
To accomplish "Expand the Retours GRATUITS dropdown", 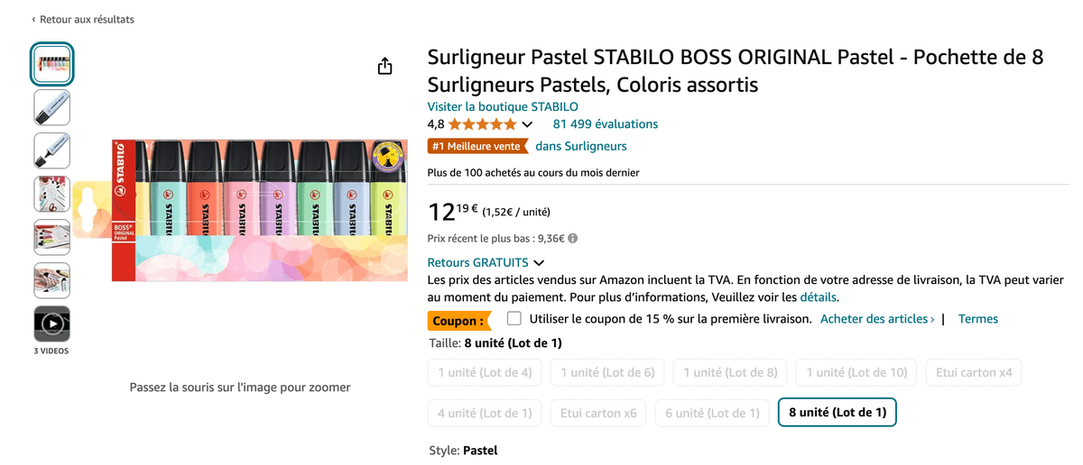I will point(539,263).
